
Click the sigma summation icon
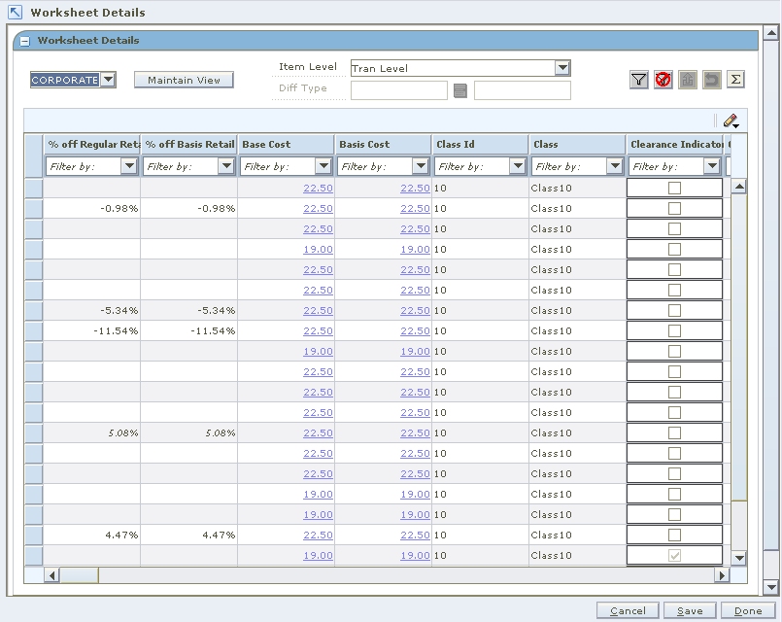(x=735, y=80)
